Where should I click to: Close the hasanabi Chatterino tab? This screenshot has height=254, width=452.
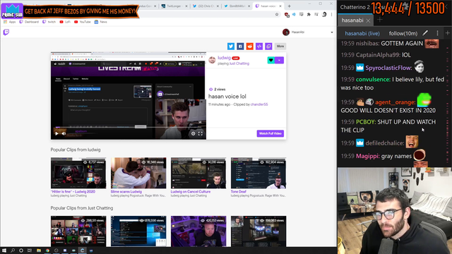pyautogui.click(x=369, y=20)
